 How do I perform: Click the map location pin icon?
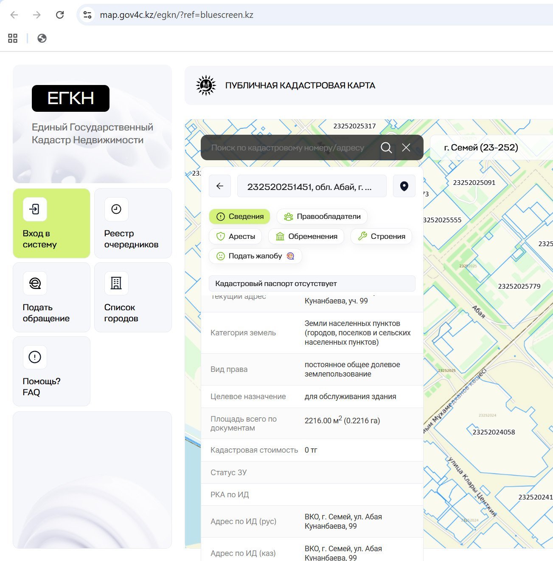(x=404, y=186)
